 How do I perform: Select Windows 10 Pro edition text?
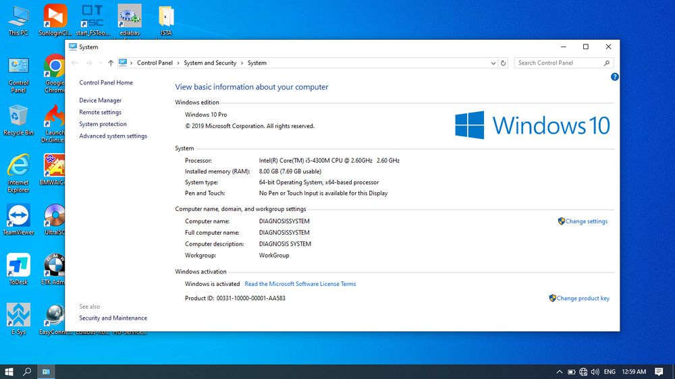(206, 115)
